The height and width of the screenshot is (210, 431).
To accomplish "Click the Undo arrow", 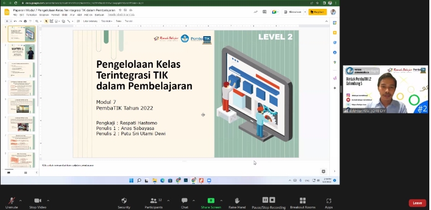I will 16,21.
